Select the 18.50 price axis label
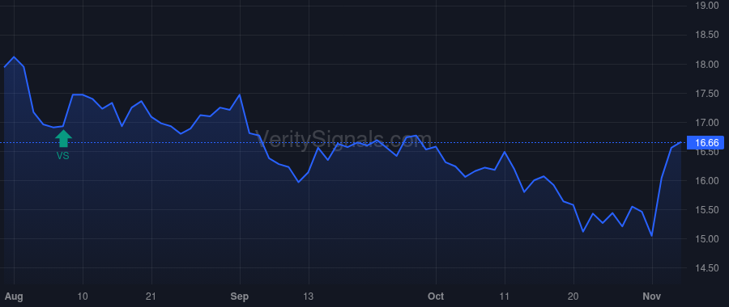This screenshot has width=729, height=307. coord(706,36)
